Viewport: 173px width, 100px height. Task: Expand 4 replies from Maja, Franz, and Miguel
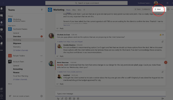tap(70, 42)
